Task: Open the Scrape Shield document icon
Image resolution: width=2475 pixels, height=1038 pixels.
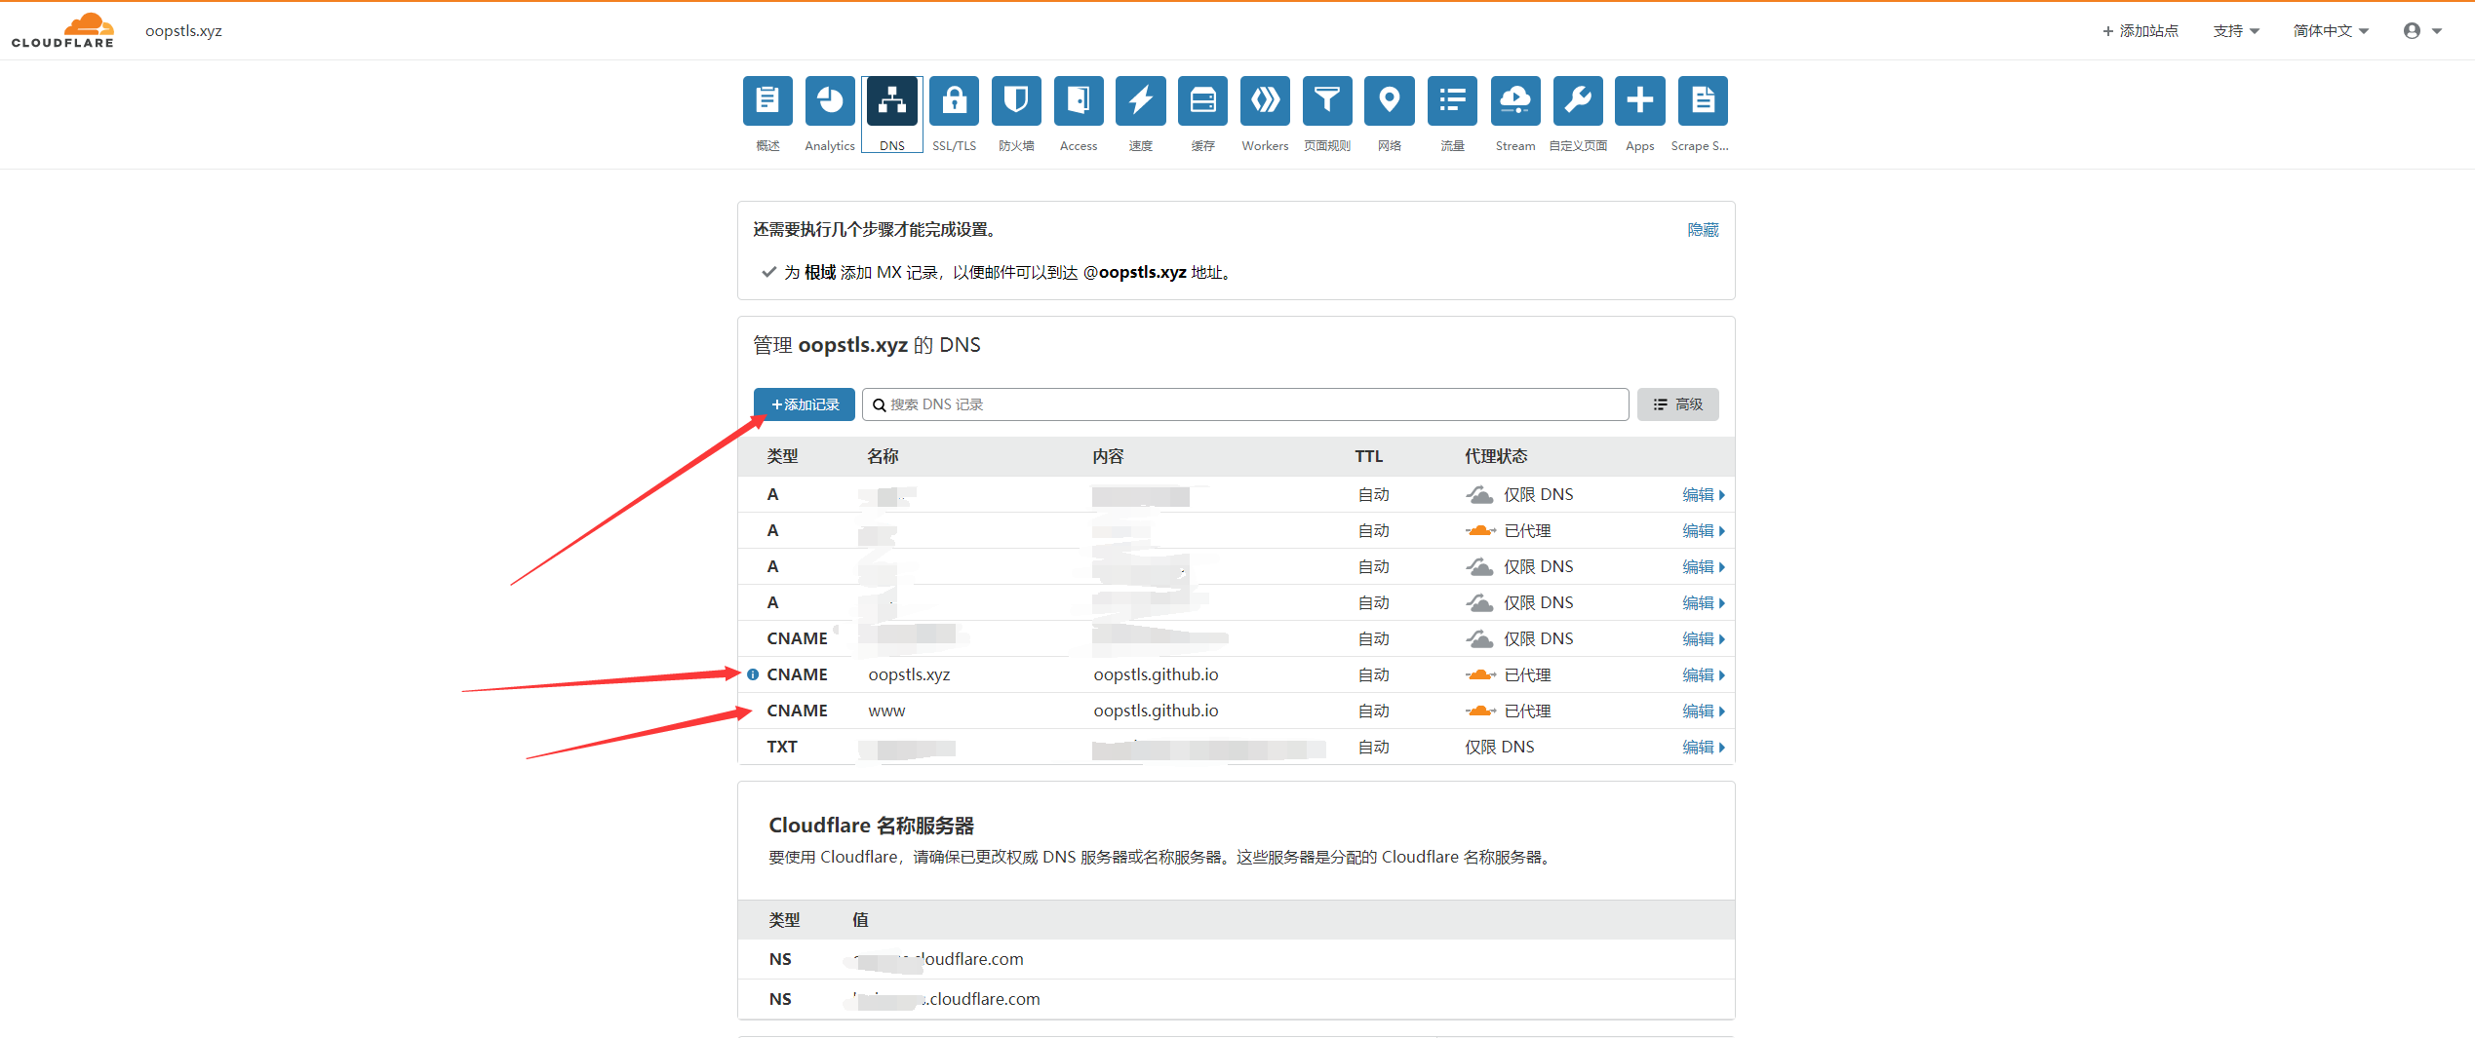Action: click(1703, 100)
